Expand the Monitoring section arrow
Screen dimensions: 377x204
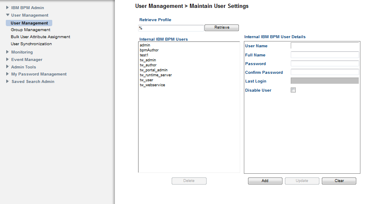click(7, 52)
